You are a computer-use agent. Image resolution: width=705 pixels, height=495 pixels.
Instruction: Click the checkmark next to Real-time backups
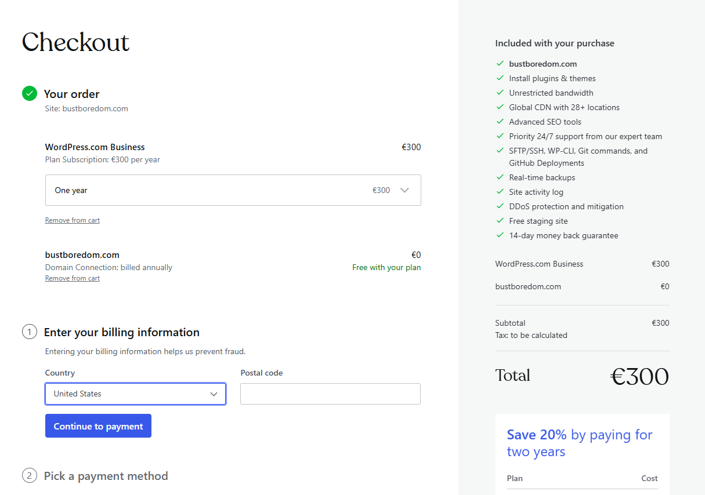click(x=500, y=177)
